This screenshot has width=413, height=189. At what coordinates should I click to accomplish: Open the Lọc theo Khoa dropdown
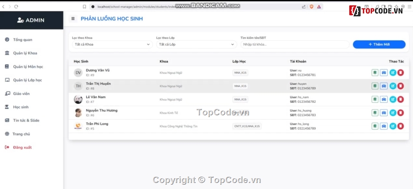112,44
